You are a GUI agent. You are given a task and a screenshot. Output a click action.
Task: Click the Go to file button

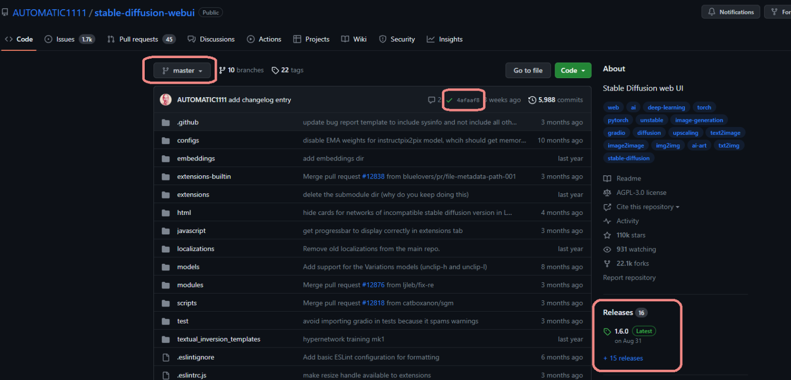click(528, 70)
